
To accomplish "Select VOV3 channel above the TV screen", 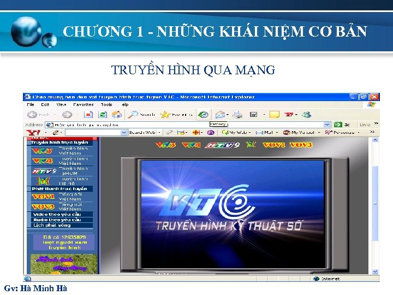I will 301,145.
